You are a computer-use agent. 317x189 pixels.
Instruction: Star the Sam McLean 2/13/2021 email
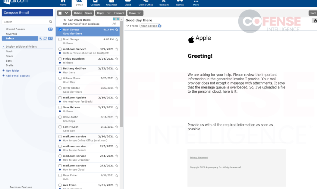click(117, 107)
